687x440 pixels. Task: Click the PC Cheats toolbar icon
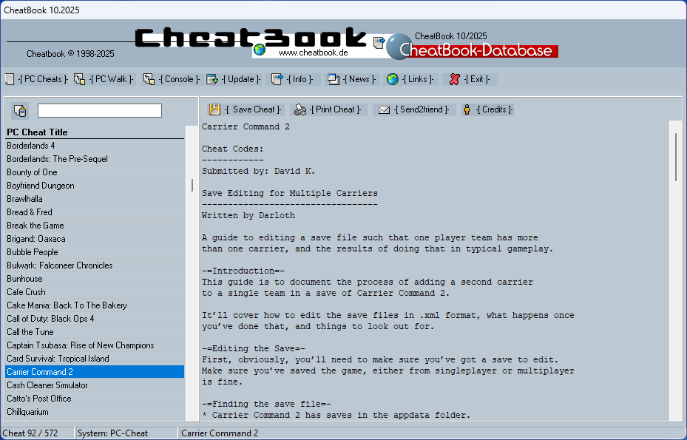point(9,79)
